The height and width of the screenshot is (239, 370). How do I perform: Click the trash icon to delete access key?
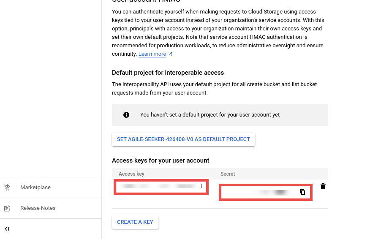(x=323, y=186)
